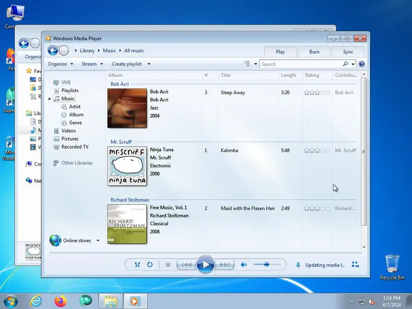
Task: Open the Stream menu
Action: tap(92, 64)
